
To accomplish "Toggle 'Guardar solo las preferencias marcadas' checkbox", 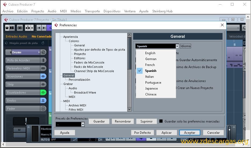I will pos(161,121).
